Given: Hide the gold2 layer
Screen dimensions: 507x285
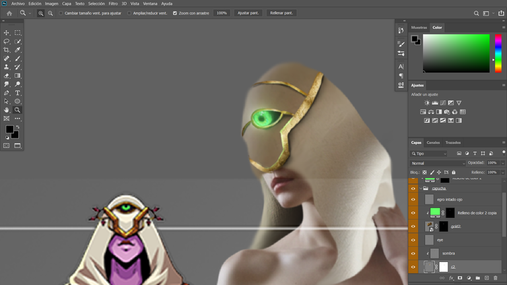Looking at the screenshot, I should tap(413, 226).
